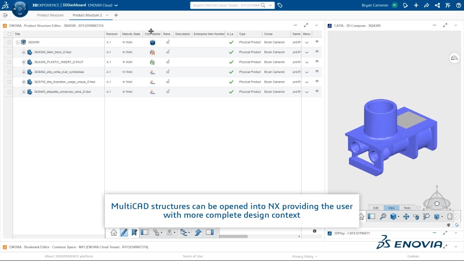Click the share arrow icon in top bar
464x261 pixels.
pos(427,5)
